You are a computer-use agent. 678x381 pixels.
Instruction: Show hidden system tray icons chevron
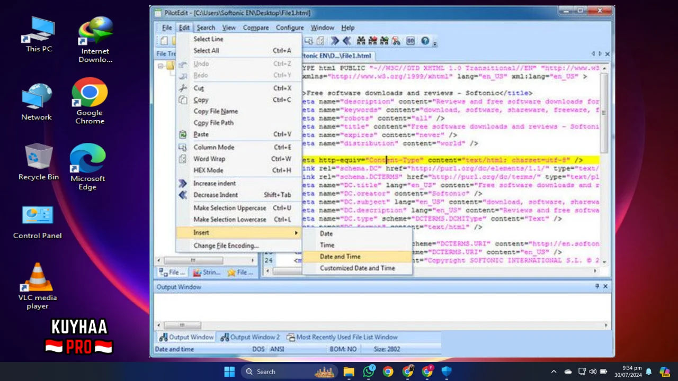[554, 371]
